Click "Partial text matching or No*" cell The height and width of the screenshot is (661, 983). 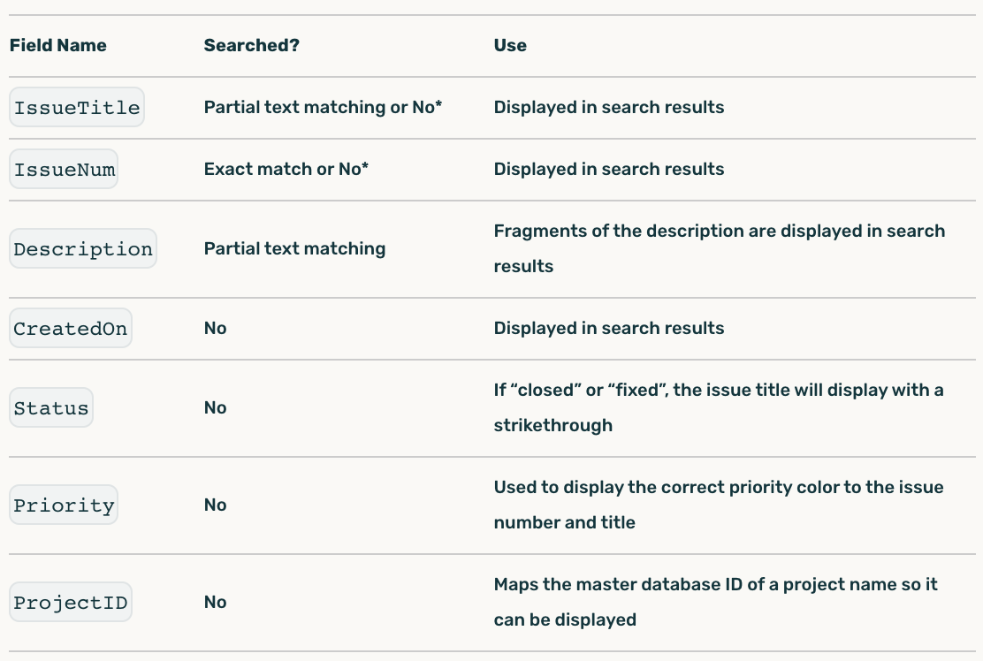323,108
